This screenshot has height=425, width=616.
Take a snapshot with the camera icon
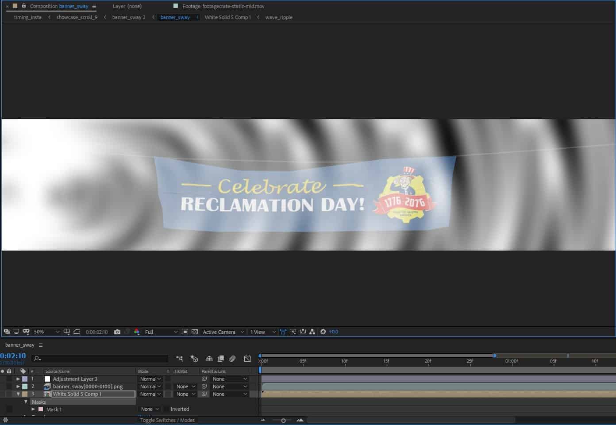tap(117, 332)
